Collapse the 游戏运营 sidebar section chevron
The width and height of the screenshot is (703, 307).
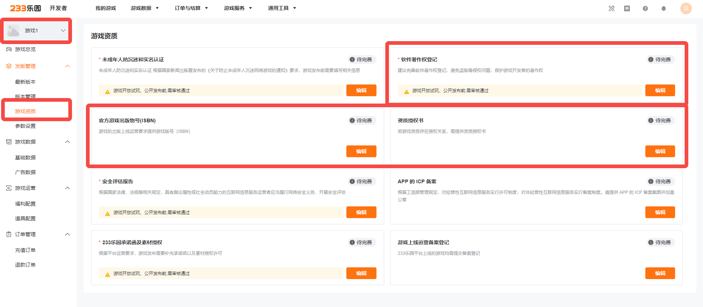68,188
